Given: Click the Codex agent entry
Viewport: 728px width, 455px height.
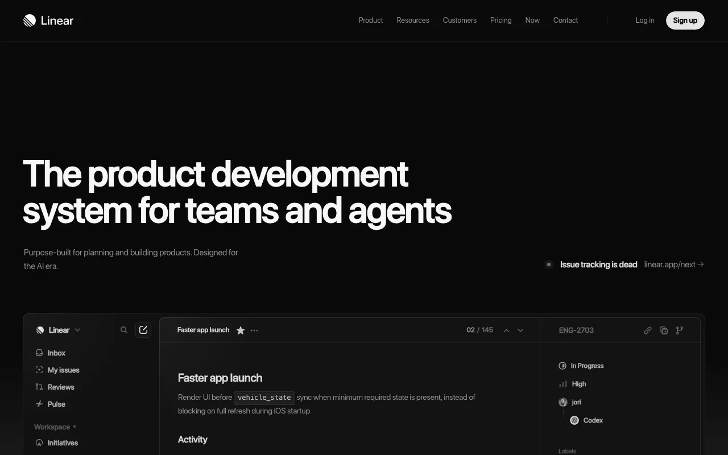Looking at the screenshot, I should pos(586,420).
